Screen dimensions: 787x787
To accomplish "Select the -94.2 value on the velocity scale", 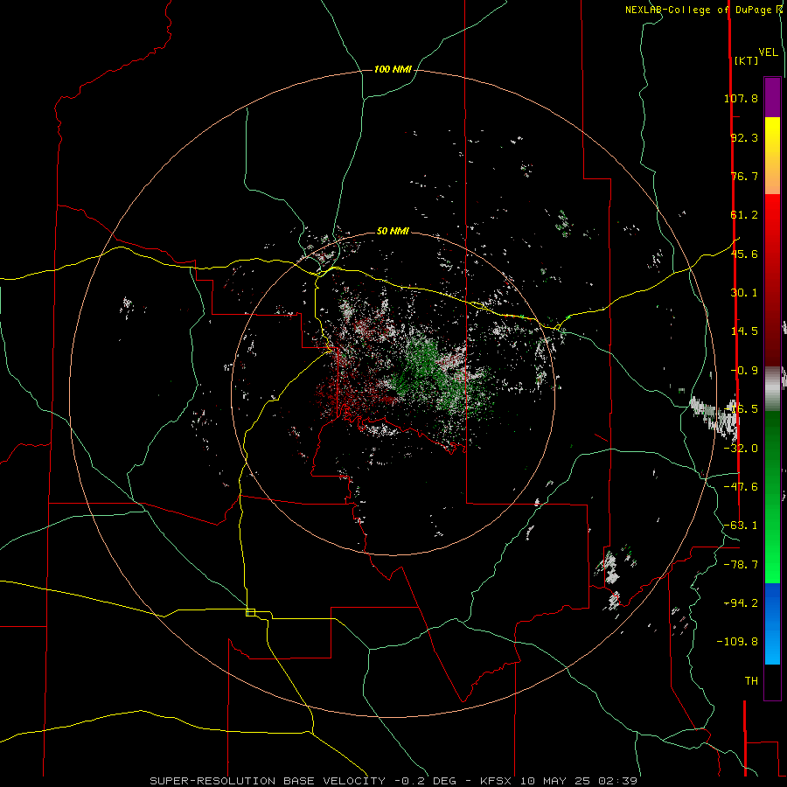I will (741, 603).
